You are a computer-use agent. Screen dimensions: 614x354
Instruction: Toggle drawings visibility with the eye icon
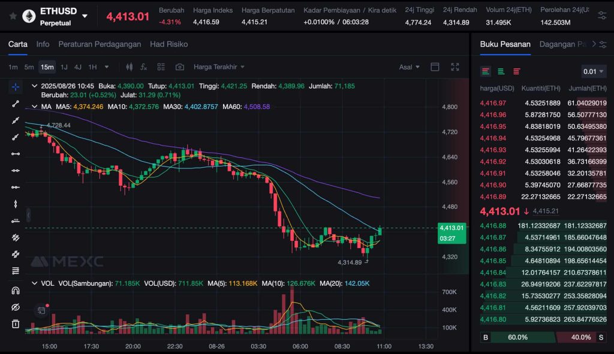tap(16, 307)
